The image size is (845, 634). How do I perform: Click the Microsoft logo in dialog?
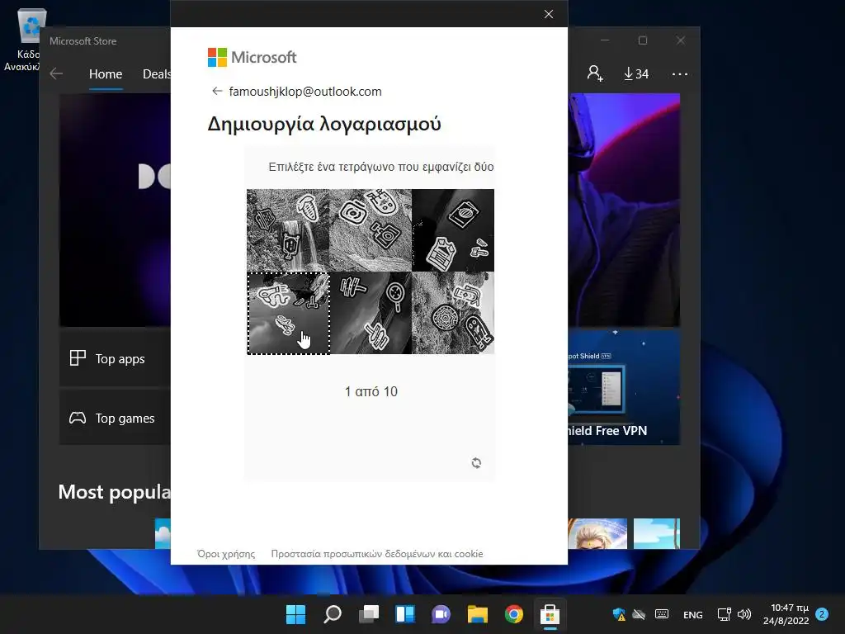click(x=252, y=57)
